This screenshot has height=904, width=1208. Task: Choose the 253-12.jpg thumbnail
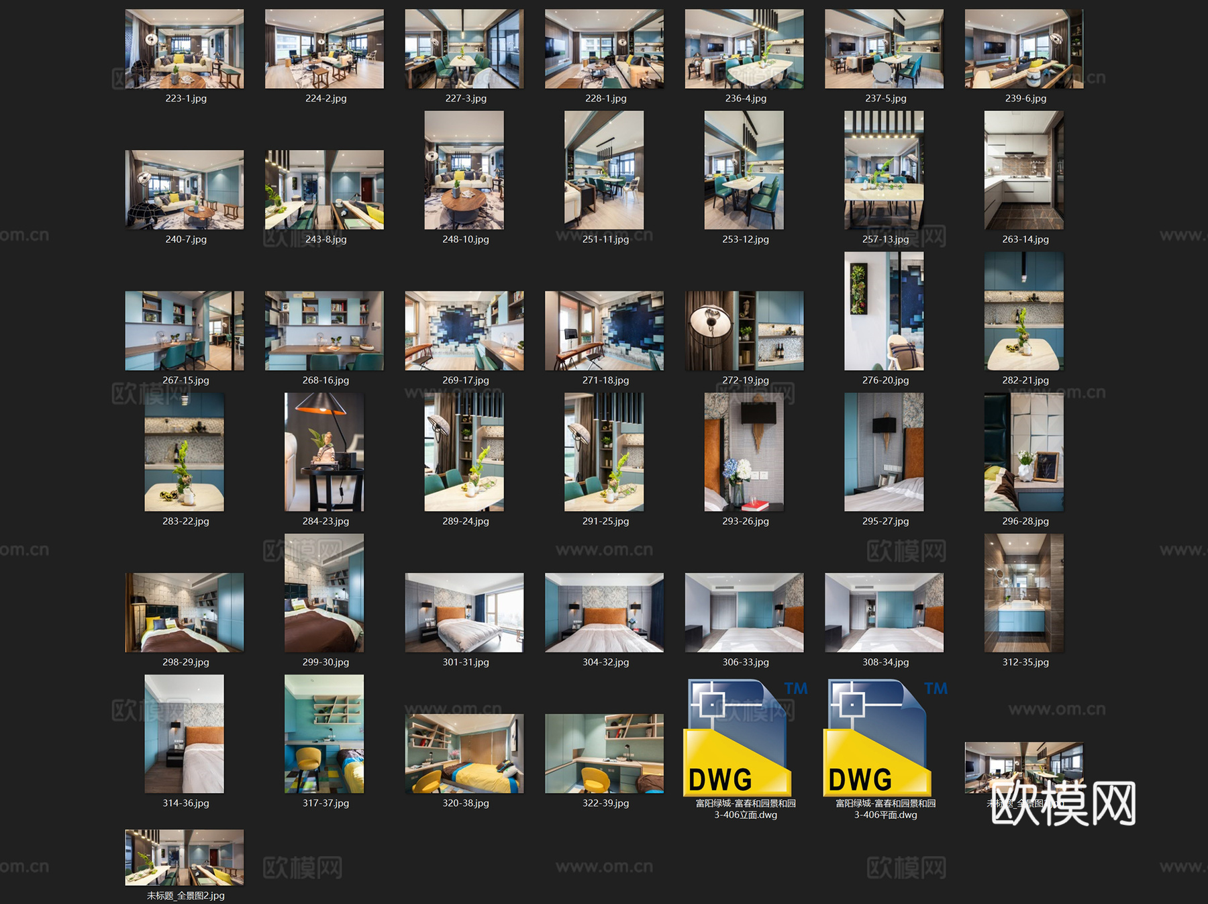point(744,170)
